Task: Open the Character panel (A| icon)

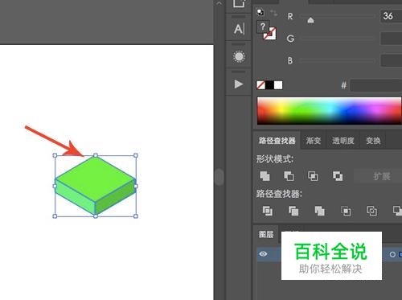Action: tap(239, 29)
